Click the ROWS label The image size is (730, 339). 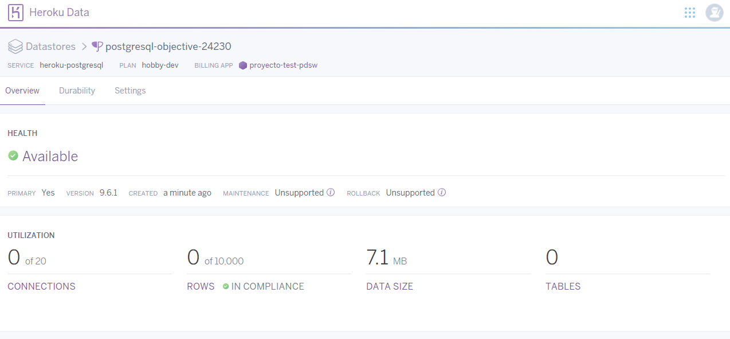click(201, 286)
